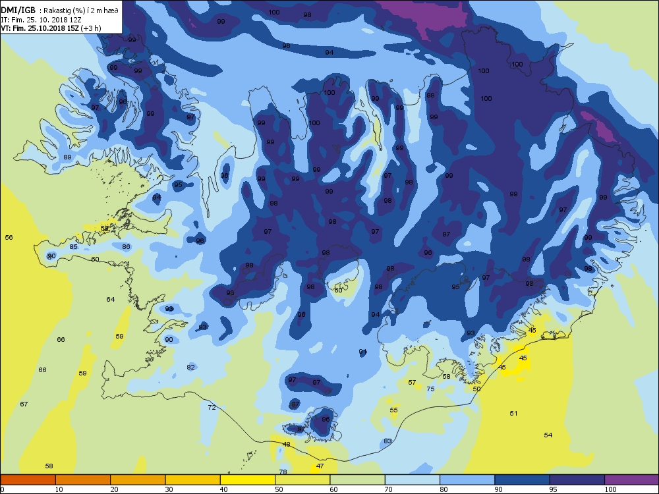Screen dimensions: 659x494
Task: Click the legend tick label '100'
Action: point(610,489)
